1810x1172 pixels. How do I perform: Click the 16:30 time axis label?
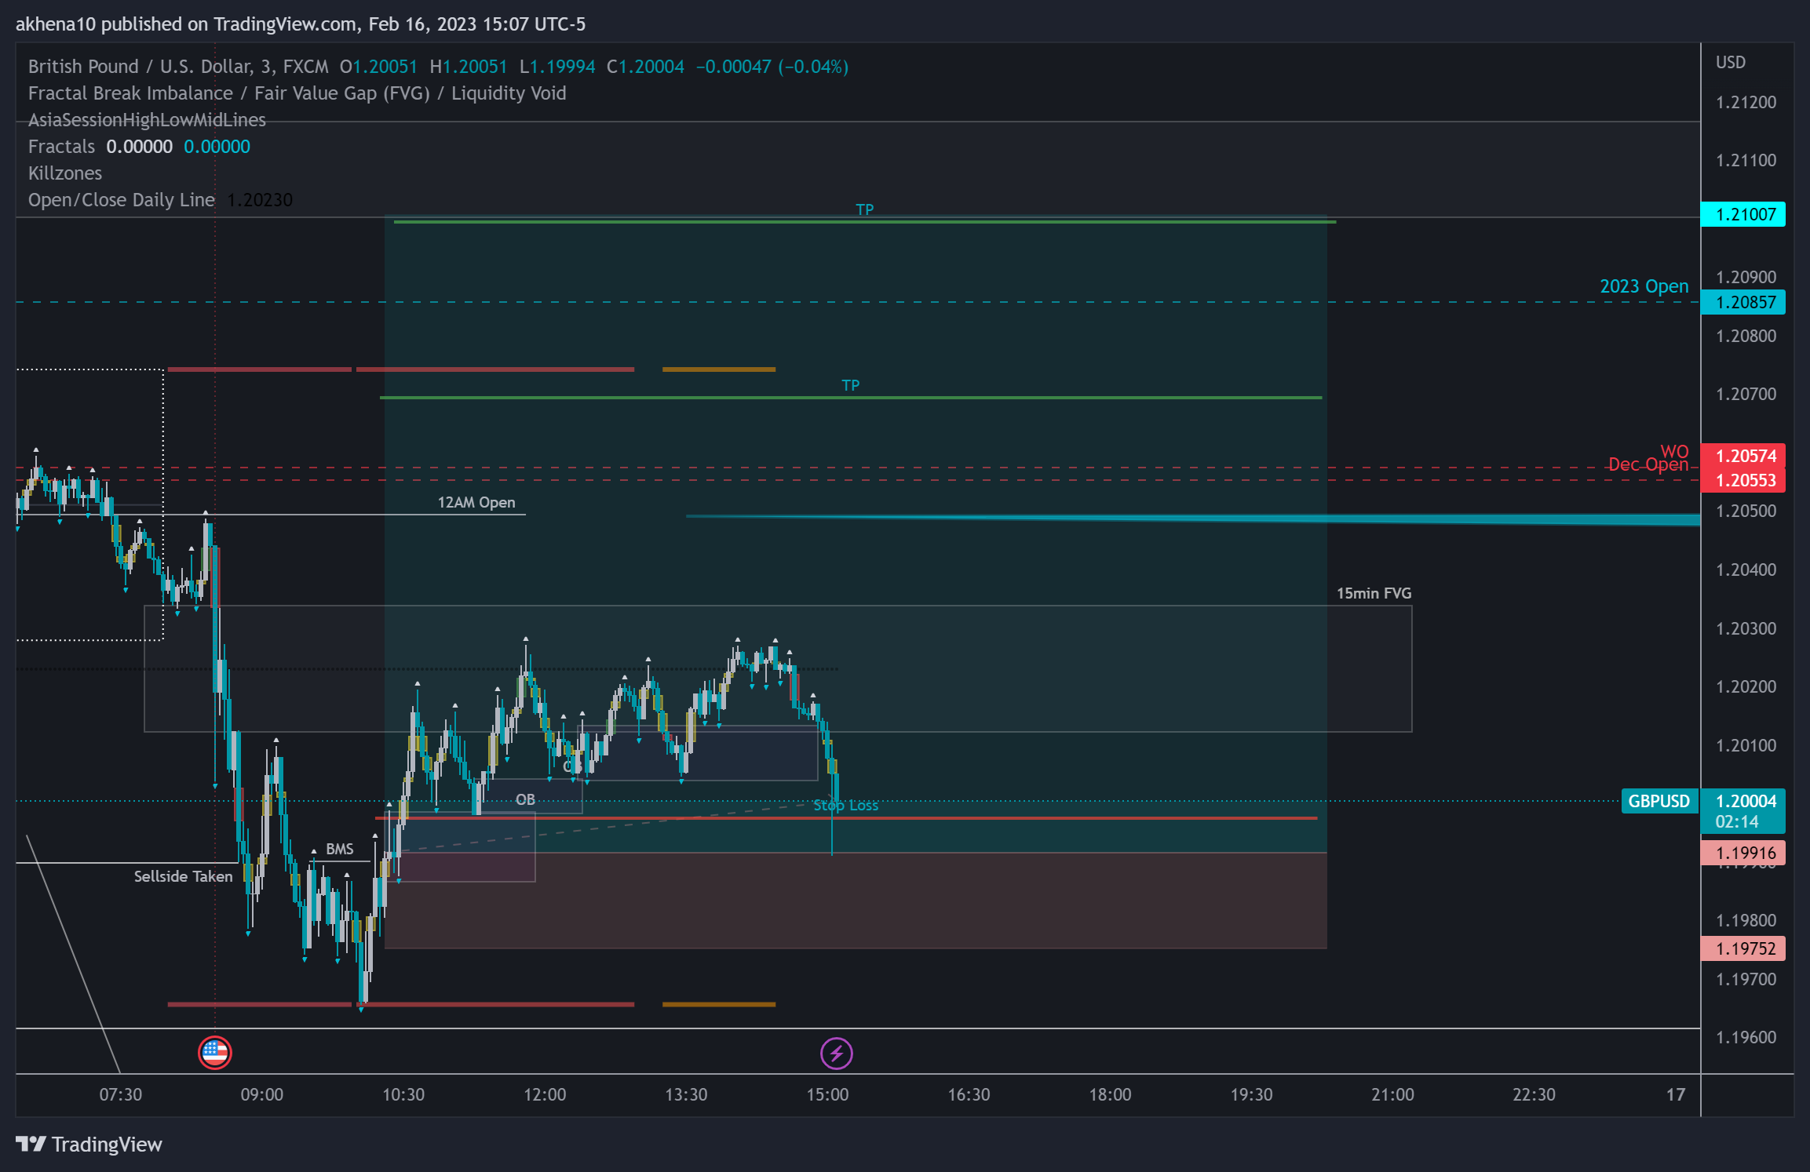click(969, 1094)
